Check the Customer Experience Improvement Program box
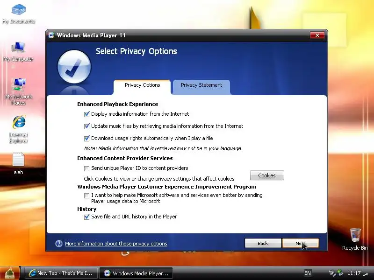Screen dimensions: 374x280 [x=86, y=196]
